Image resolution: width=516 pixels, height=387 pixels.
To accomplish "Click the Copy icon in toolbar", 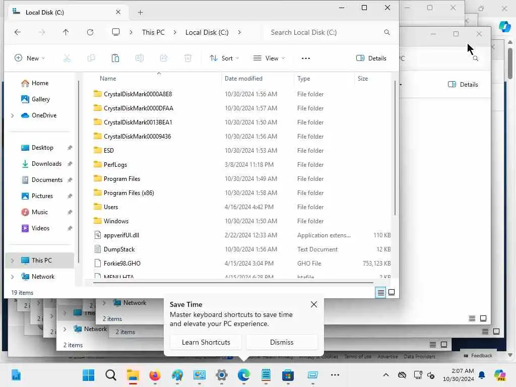I will click(x=91, y=58).
